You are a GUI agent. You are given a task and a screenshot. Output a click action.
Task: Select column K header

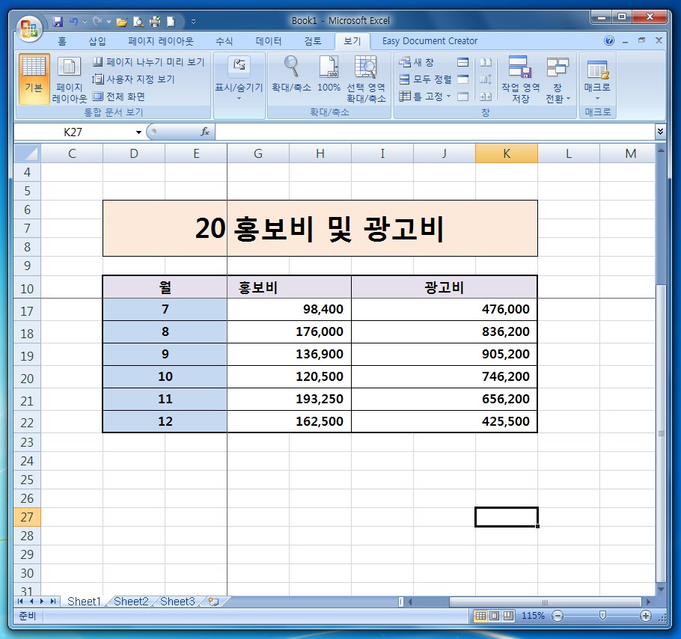point(507,153)
